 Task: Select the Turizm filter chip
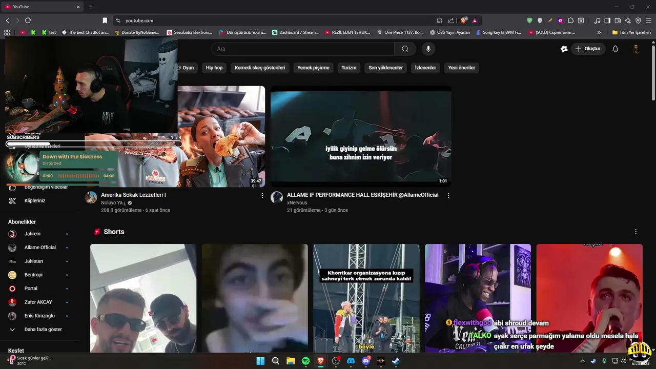click(x=349, y=68)
